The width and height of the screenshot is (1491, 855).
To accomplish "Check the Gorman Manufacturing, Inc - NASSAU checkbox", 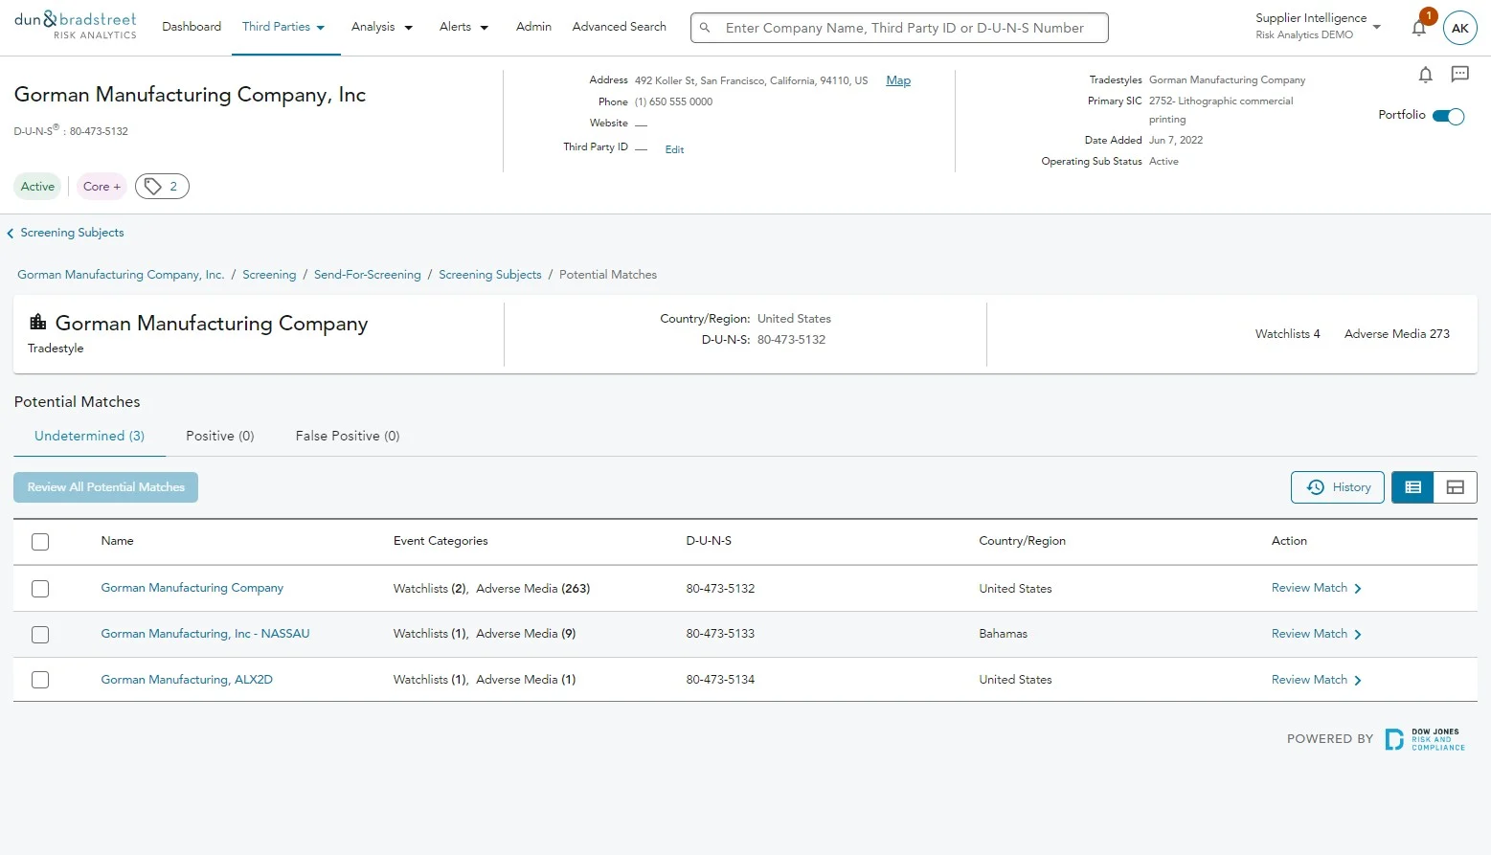I will (40, 635).
